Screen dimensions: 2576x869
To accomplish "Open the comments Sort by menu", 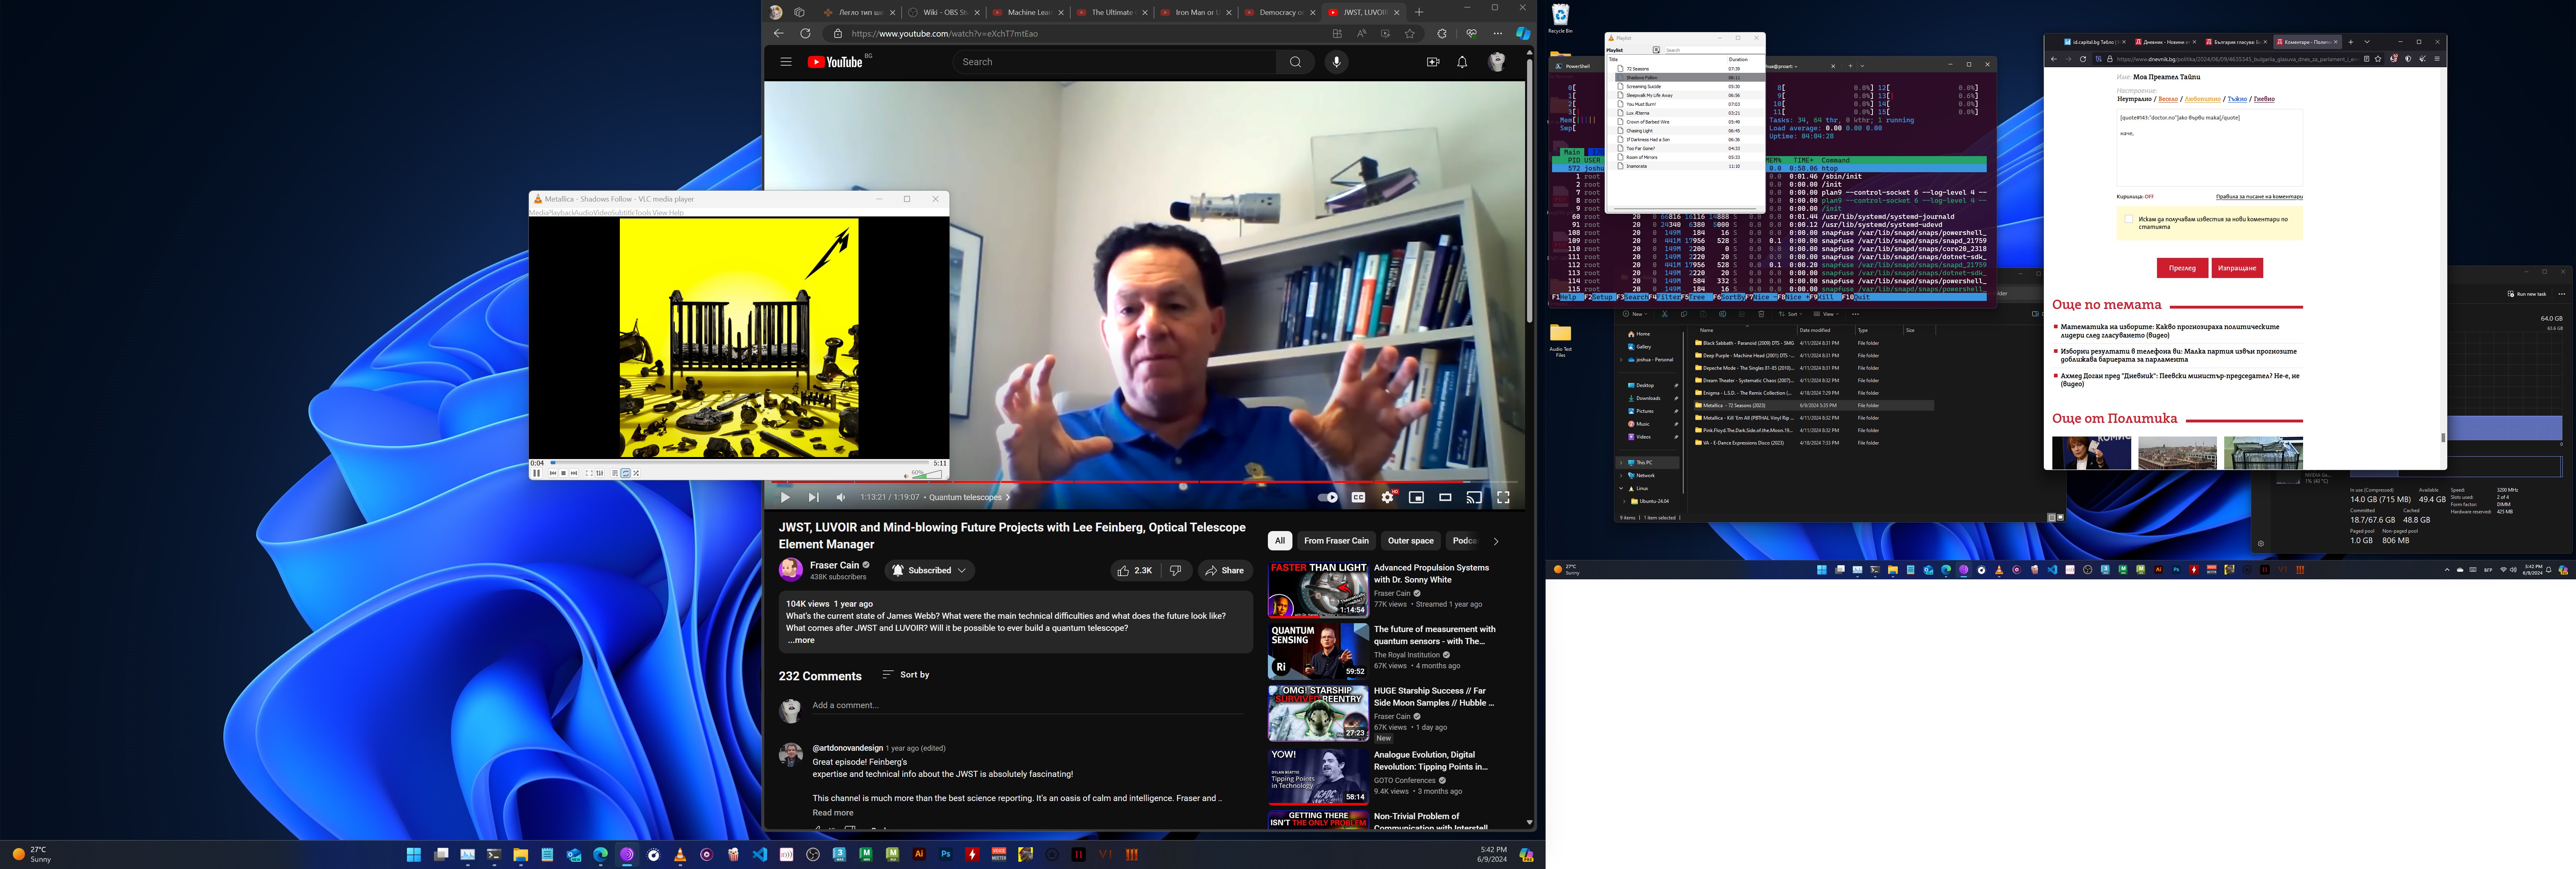I will pyautogui.click(x=906, y=675).
